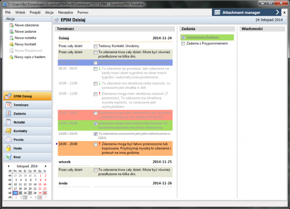Click the EPIM Dzisiaj header icon
This screenshot has width=290, height=209.
point(57,20)
